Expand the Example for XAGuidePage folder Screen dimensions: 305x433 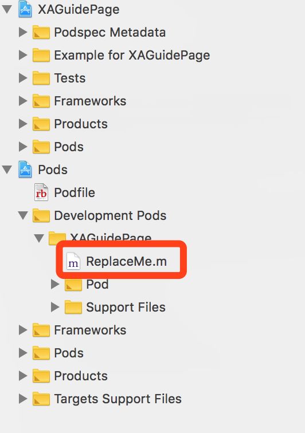(x=23, y=55)
